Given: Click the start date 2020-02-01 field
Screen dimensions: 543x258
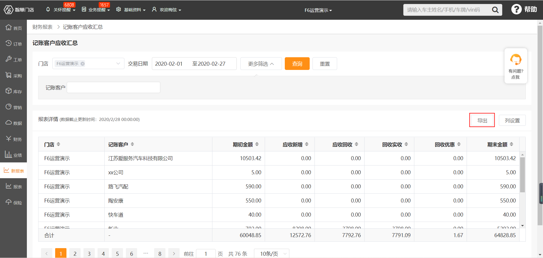Looking at the screenshot, I should tap(169, 64).
